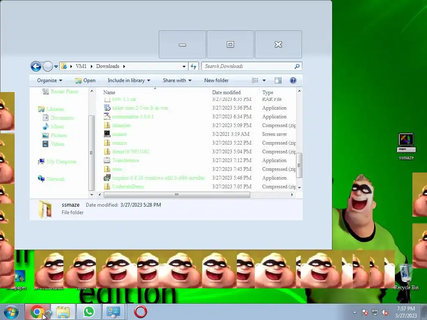Click scroll-up arrow of navigation pane
Image resolution: width=427 pixels, height=320 pixels.
pyautogui.click(x=92, y=91)
